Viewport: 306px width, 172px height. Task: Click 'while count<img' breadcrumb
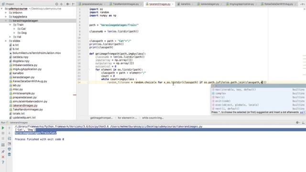point(153,118)
